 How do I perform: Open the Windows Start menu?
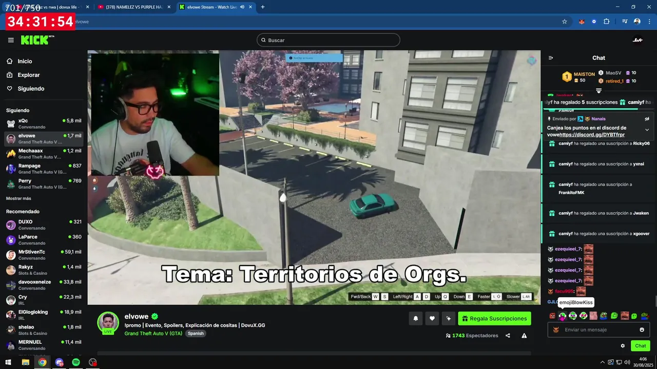click(x=8, y=362)
